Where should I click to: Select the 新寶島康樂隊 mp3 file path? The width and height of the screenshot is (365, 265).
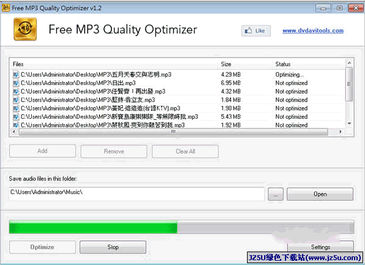109,116
